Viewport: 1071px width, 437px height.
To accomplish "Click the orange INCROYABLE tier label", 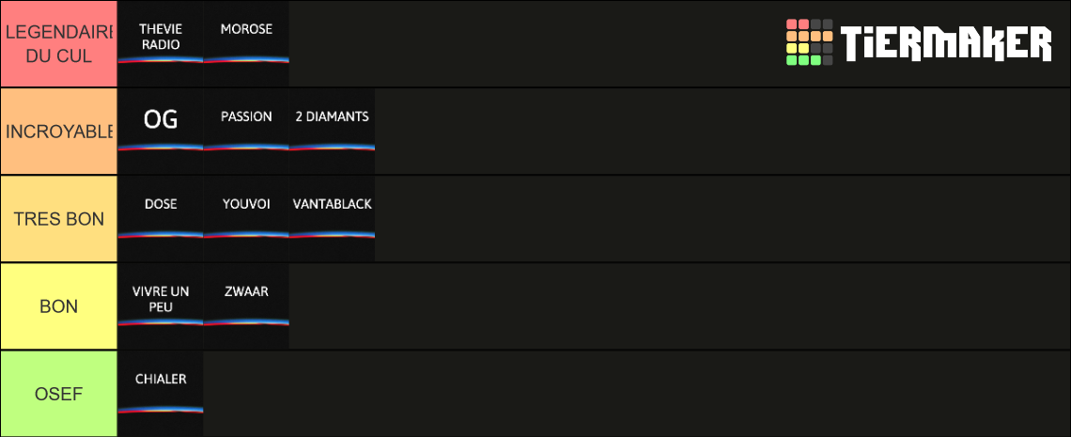I will point(59,132).
